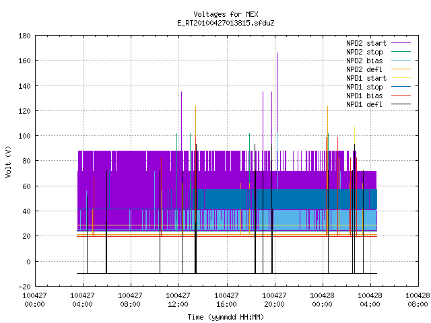Click the 'NPD2 bias' legend label
The height and width of the screenshot is (323, 431).
click(364, 61)
